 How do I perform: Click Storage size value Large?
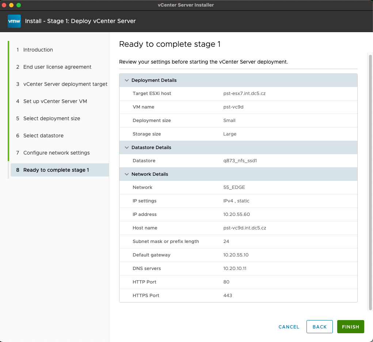pyautogui.click(x=229, y=134)
